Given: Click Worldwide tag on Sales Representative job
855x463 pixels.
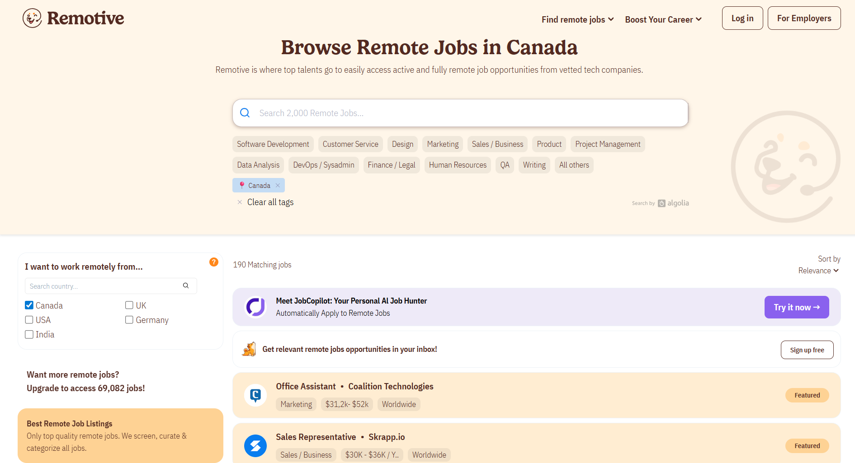Looking at the screenshot, I should [x=429, y=455].
